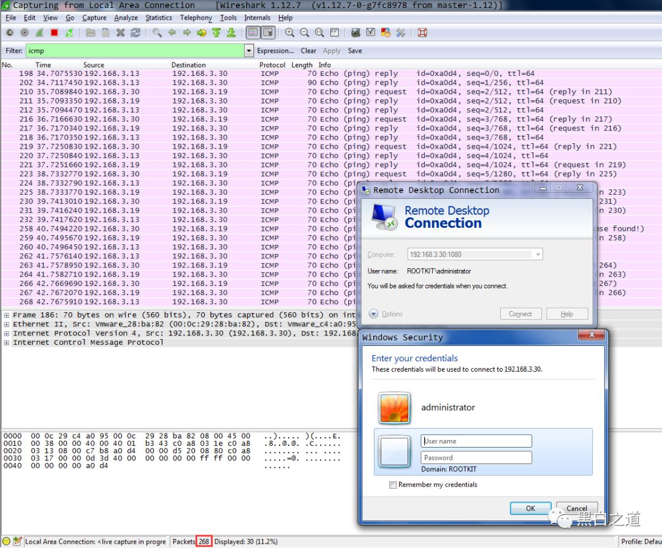This screenshot has height=548, width=662.
Task: Toggle auto scroll during live capture
Action: pyautogui.click(x=267, y=33)
